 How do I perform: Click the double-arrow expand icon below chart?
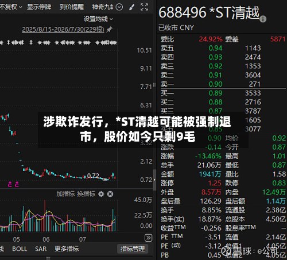148,238
